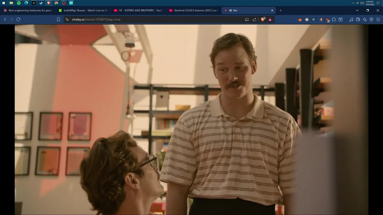
Task: Open File Explorer from the taskbar
Action: [11, 3]
